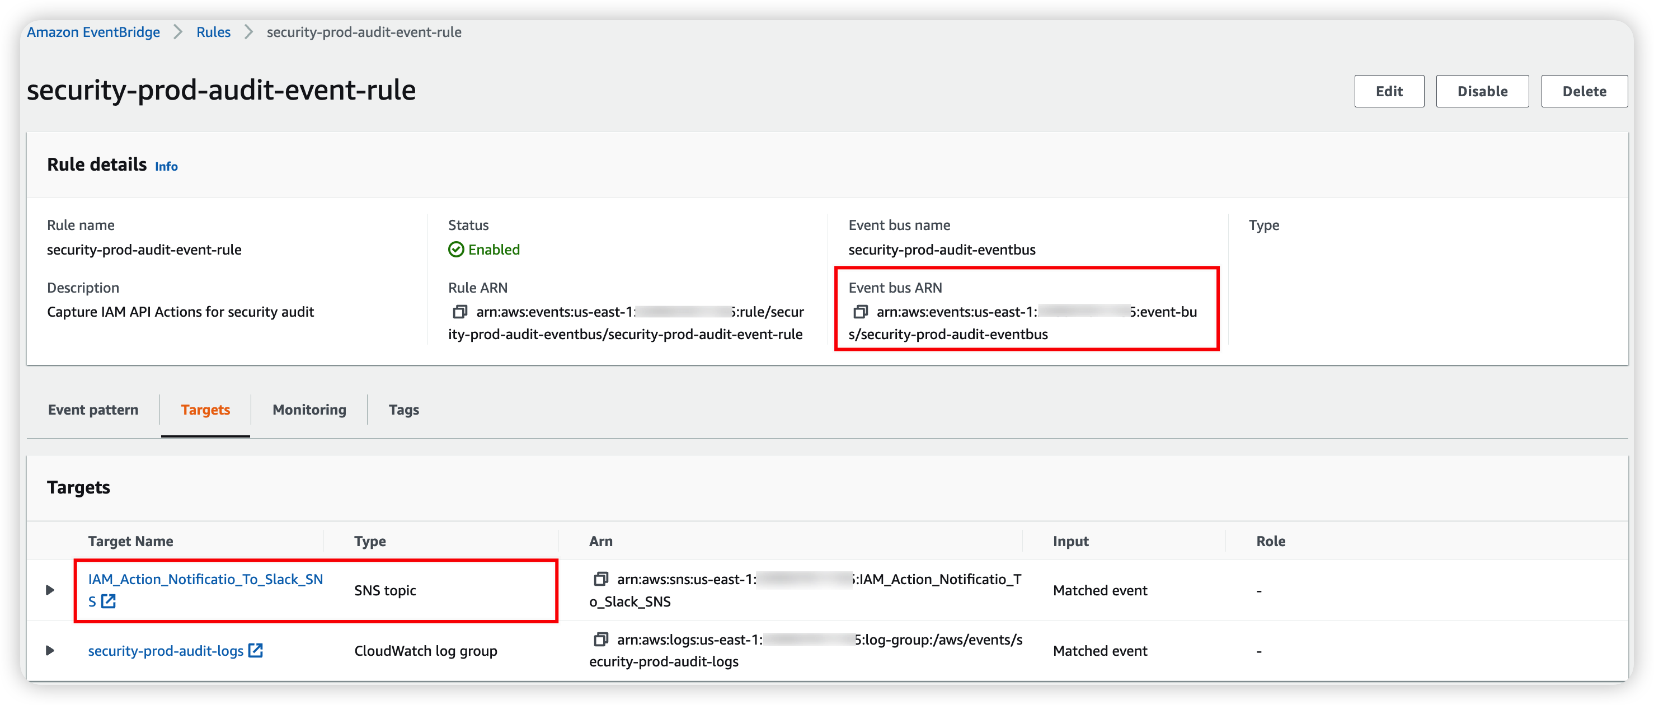The height and width of the screenshot is (705, 1654).
Task: Copy the SNS topic target ARN
Action: pos(600,579)
